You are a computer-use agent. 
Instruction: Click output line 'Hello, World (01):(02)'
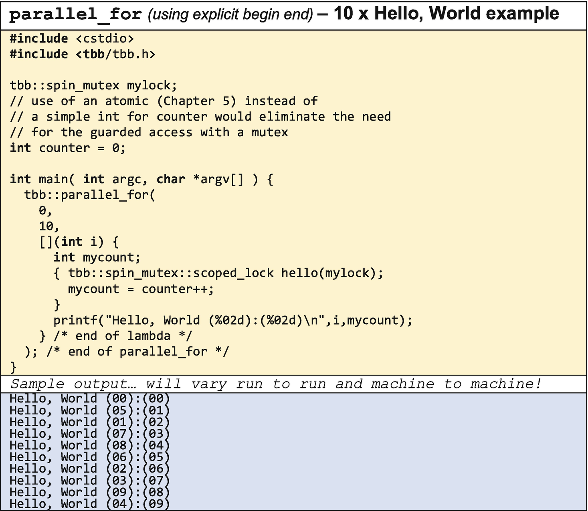pyautogui.click(x=90, y=422)
